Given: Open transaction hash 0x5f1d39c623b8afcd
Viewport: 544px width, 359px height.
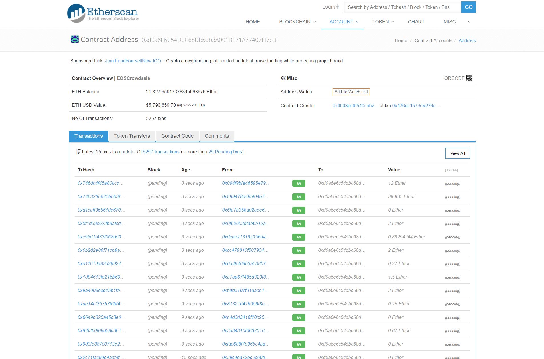Looking at the screenshot, I should pos(101,223).
